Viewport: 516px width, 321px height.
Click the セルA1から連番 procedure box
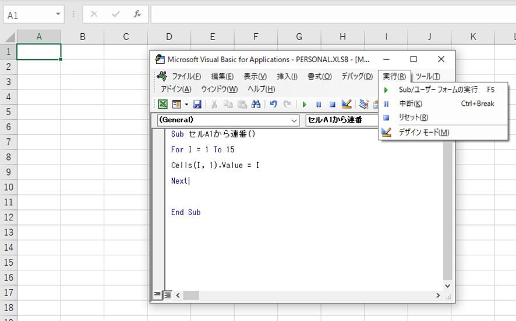[x=342, y=120]
